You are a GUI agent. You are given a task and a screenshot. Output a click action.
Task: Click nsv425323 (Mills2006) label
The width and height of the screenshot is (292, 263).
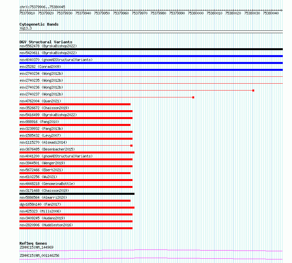coord(40,211)
